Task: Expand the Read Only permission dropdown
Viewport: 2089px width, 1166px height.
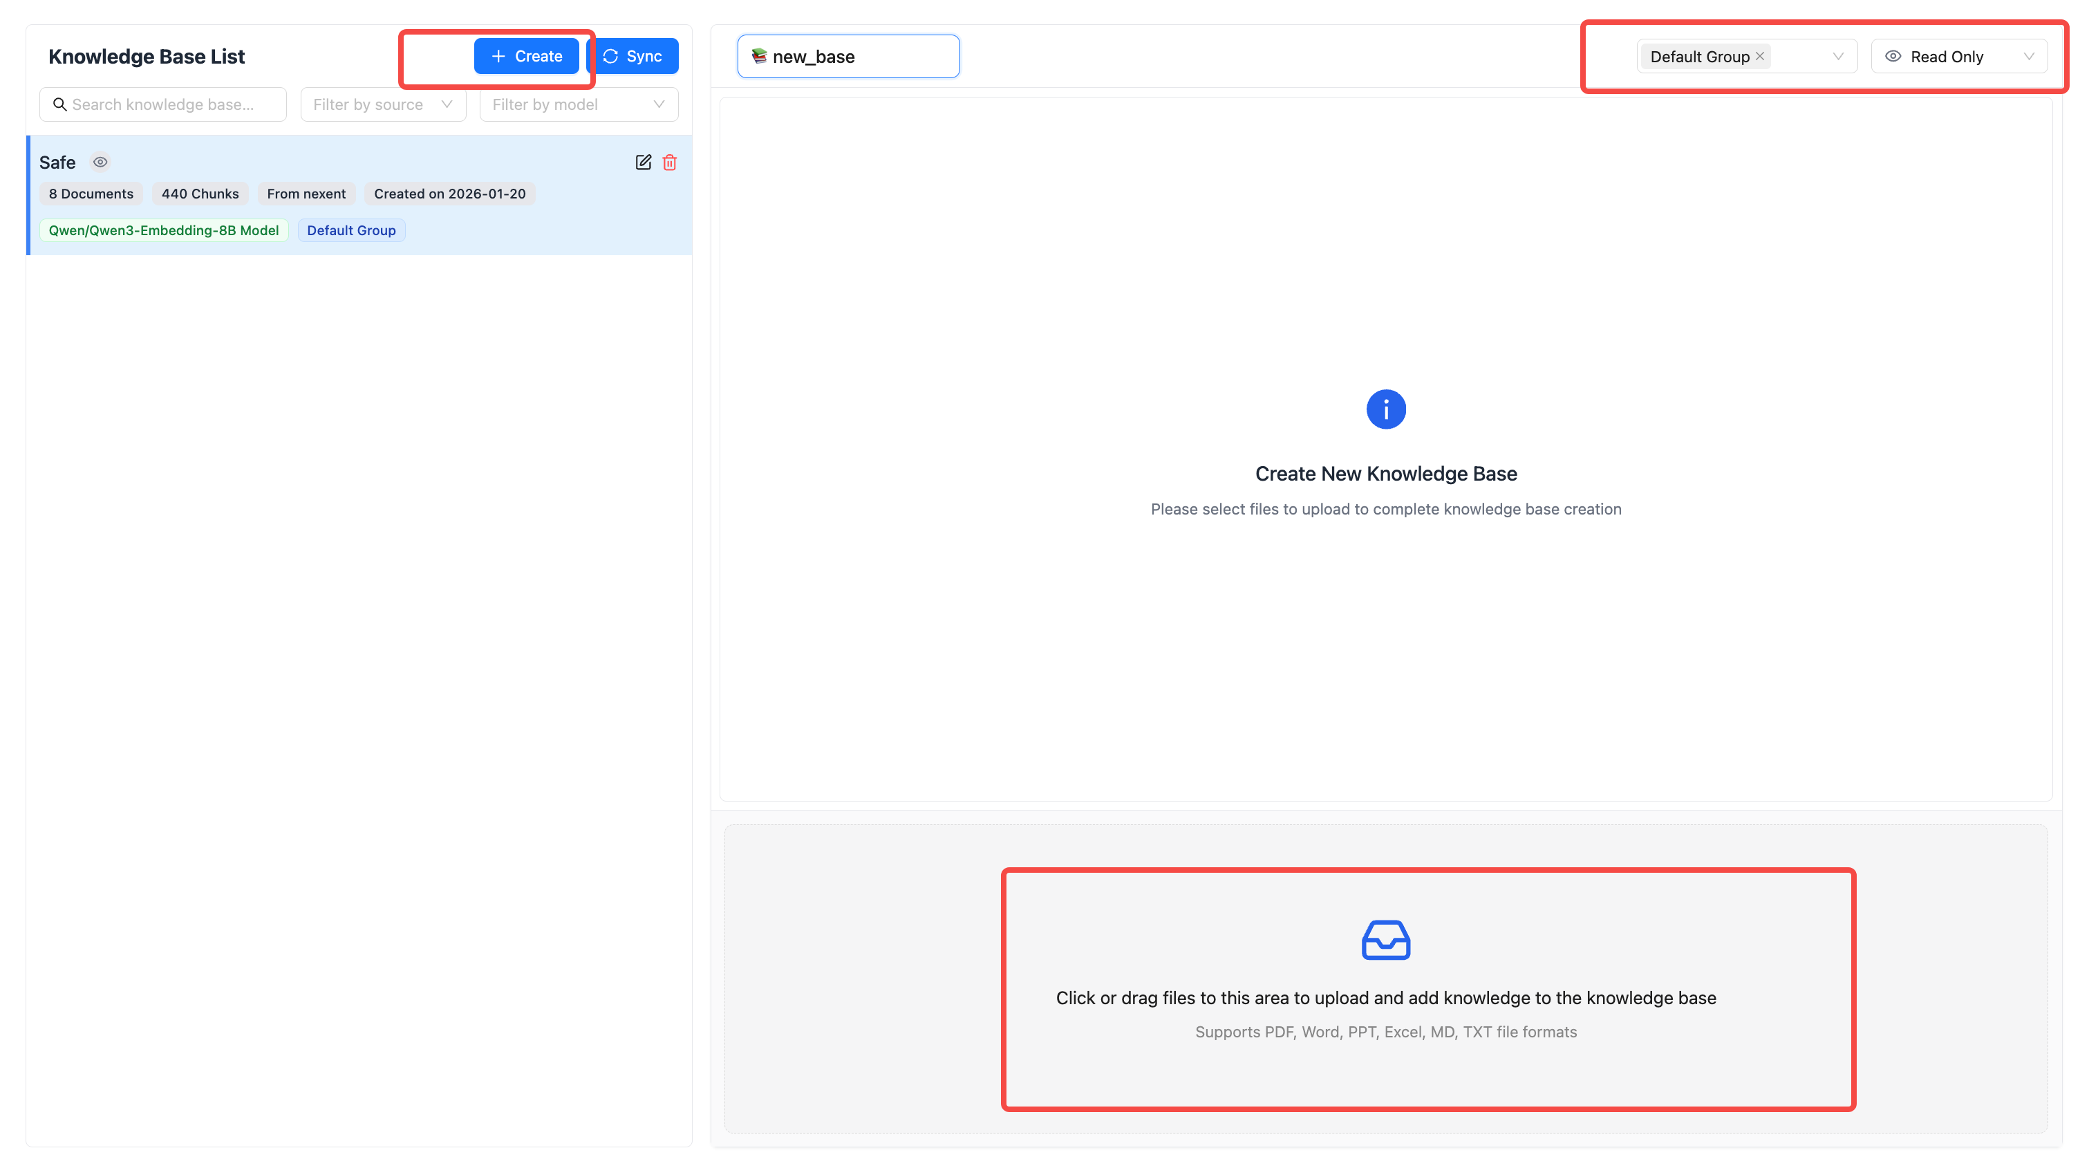Action: 2028,56
